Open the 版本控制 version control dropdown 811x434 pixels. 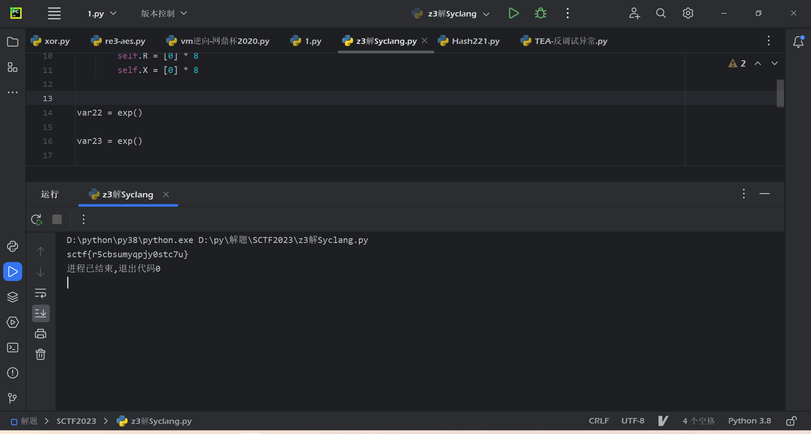(164, 13)
